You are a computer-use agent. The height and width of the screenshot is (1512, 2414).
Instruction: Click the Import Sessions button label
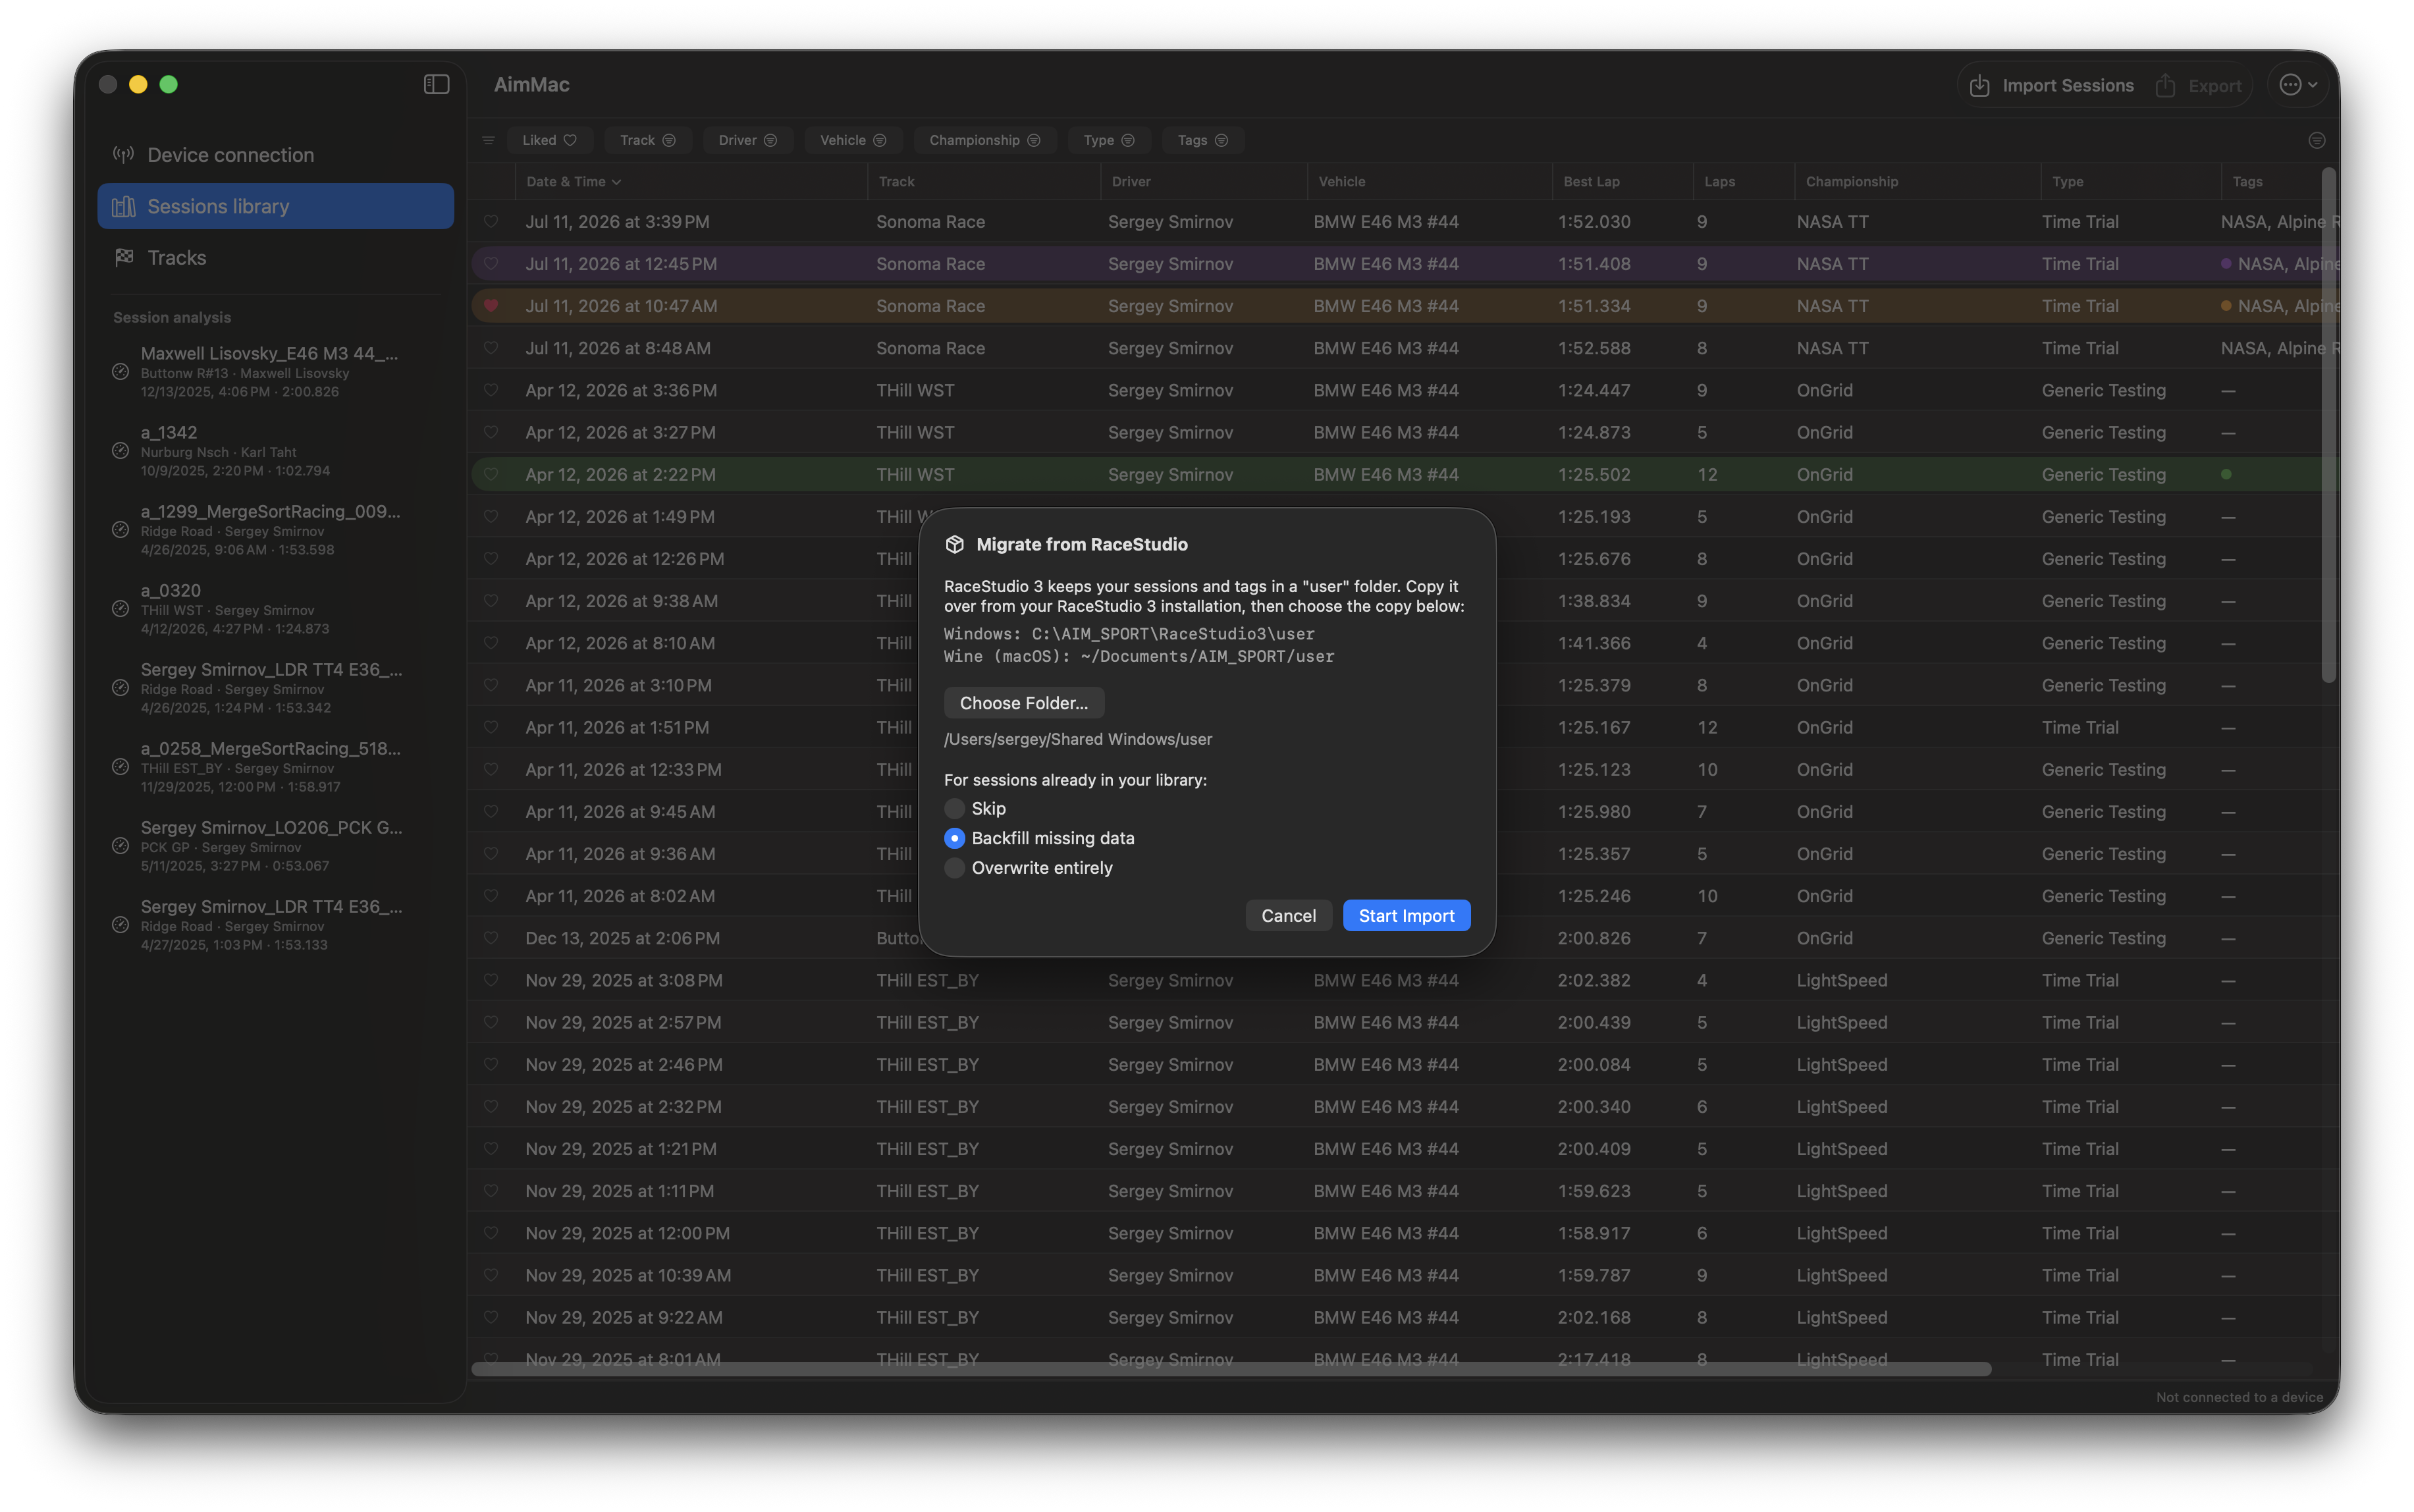[2068, 86]
